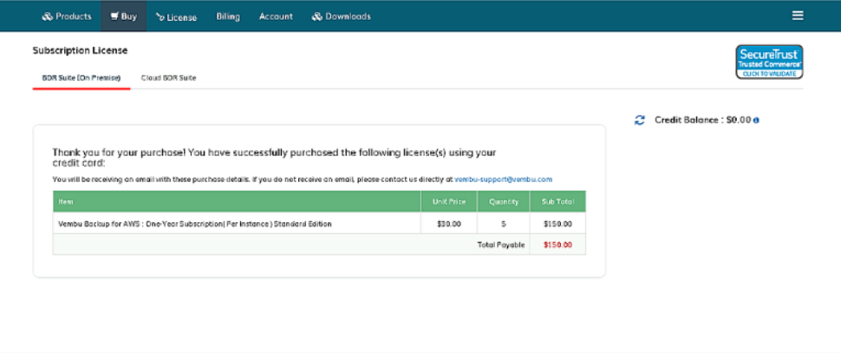This screenshot has height=353, width=841.
Task: Open the License menu
Action: click(176, 16)
